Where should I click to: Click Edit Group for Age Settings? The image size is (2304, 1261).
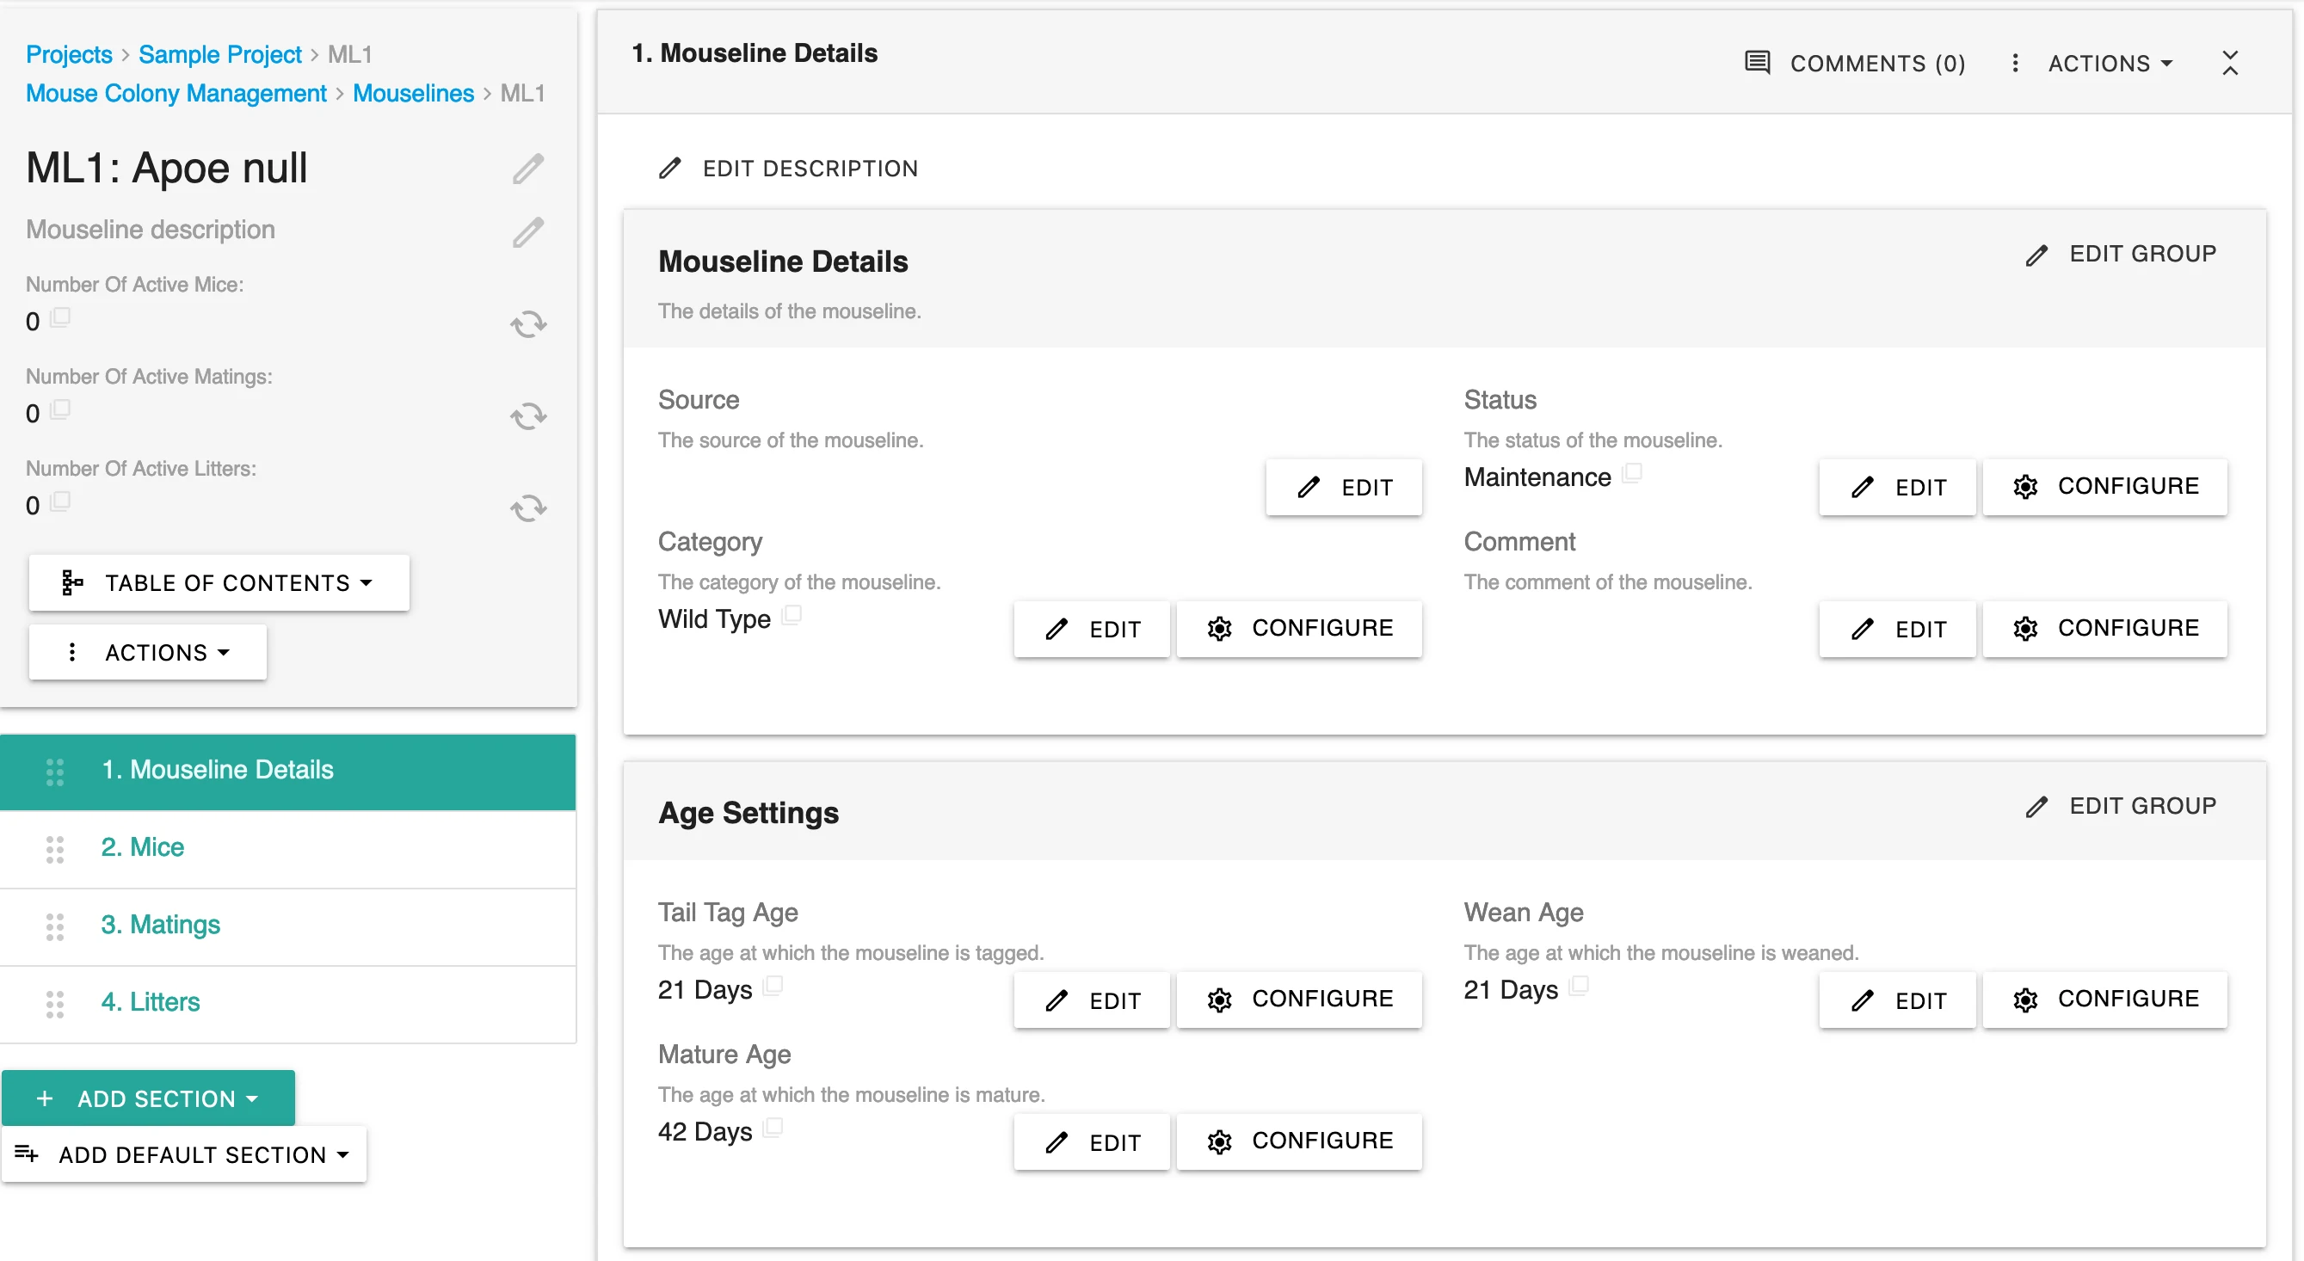coord(2121,806)
